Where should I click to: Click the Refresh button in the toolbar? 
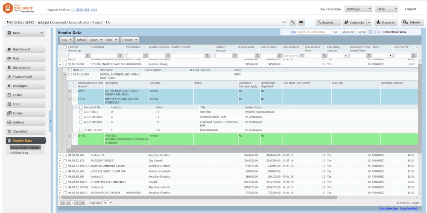pyautogui.click(x=81, y=40)
